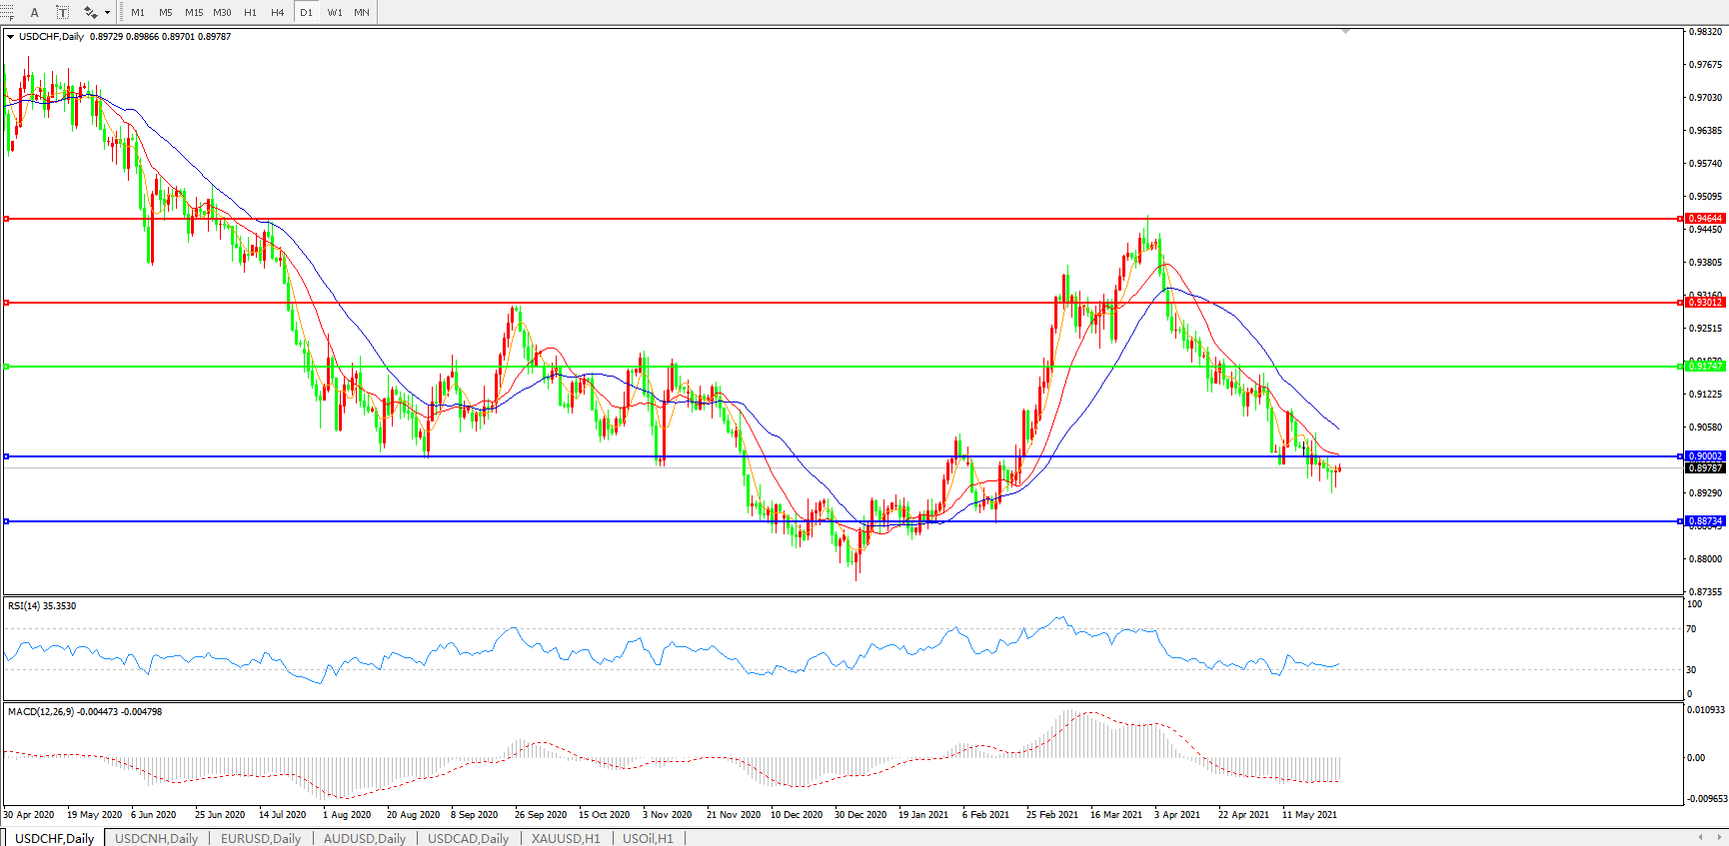Open the Arrows tool dropdown arrow

(107, 13)
